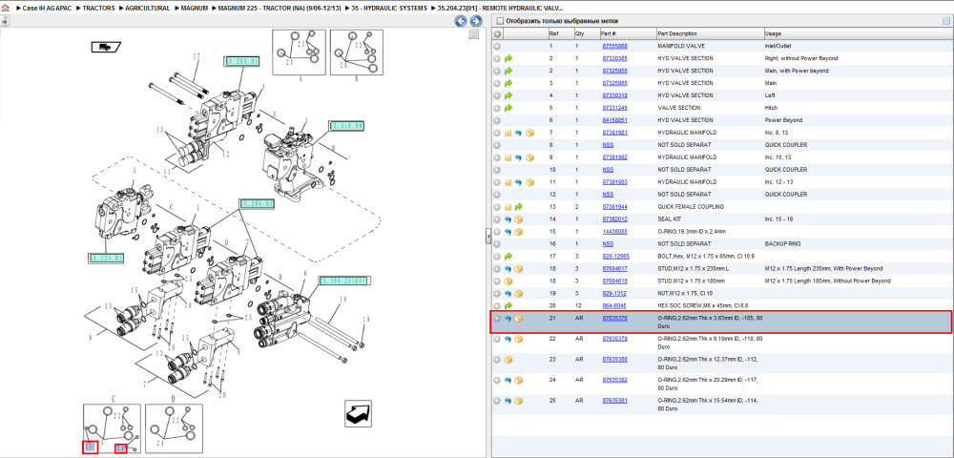This screenshot has width=954, height=458.
Task: Collapse parts panel with splitter arrow
Action: coord(487,238)
